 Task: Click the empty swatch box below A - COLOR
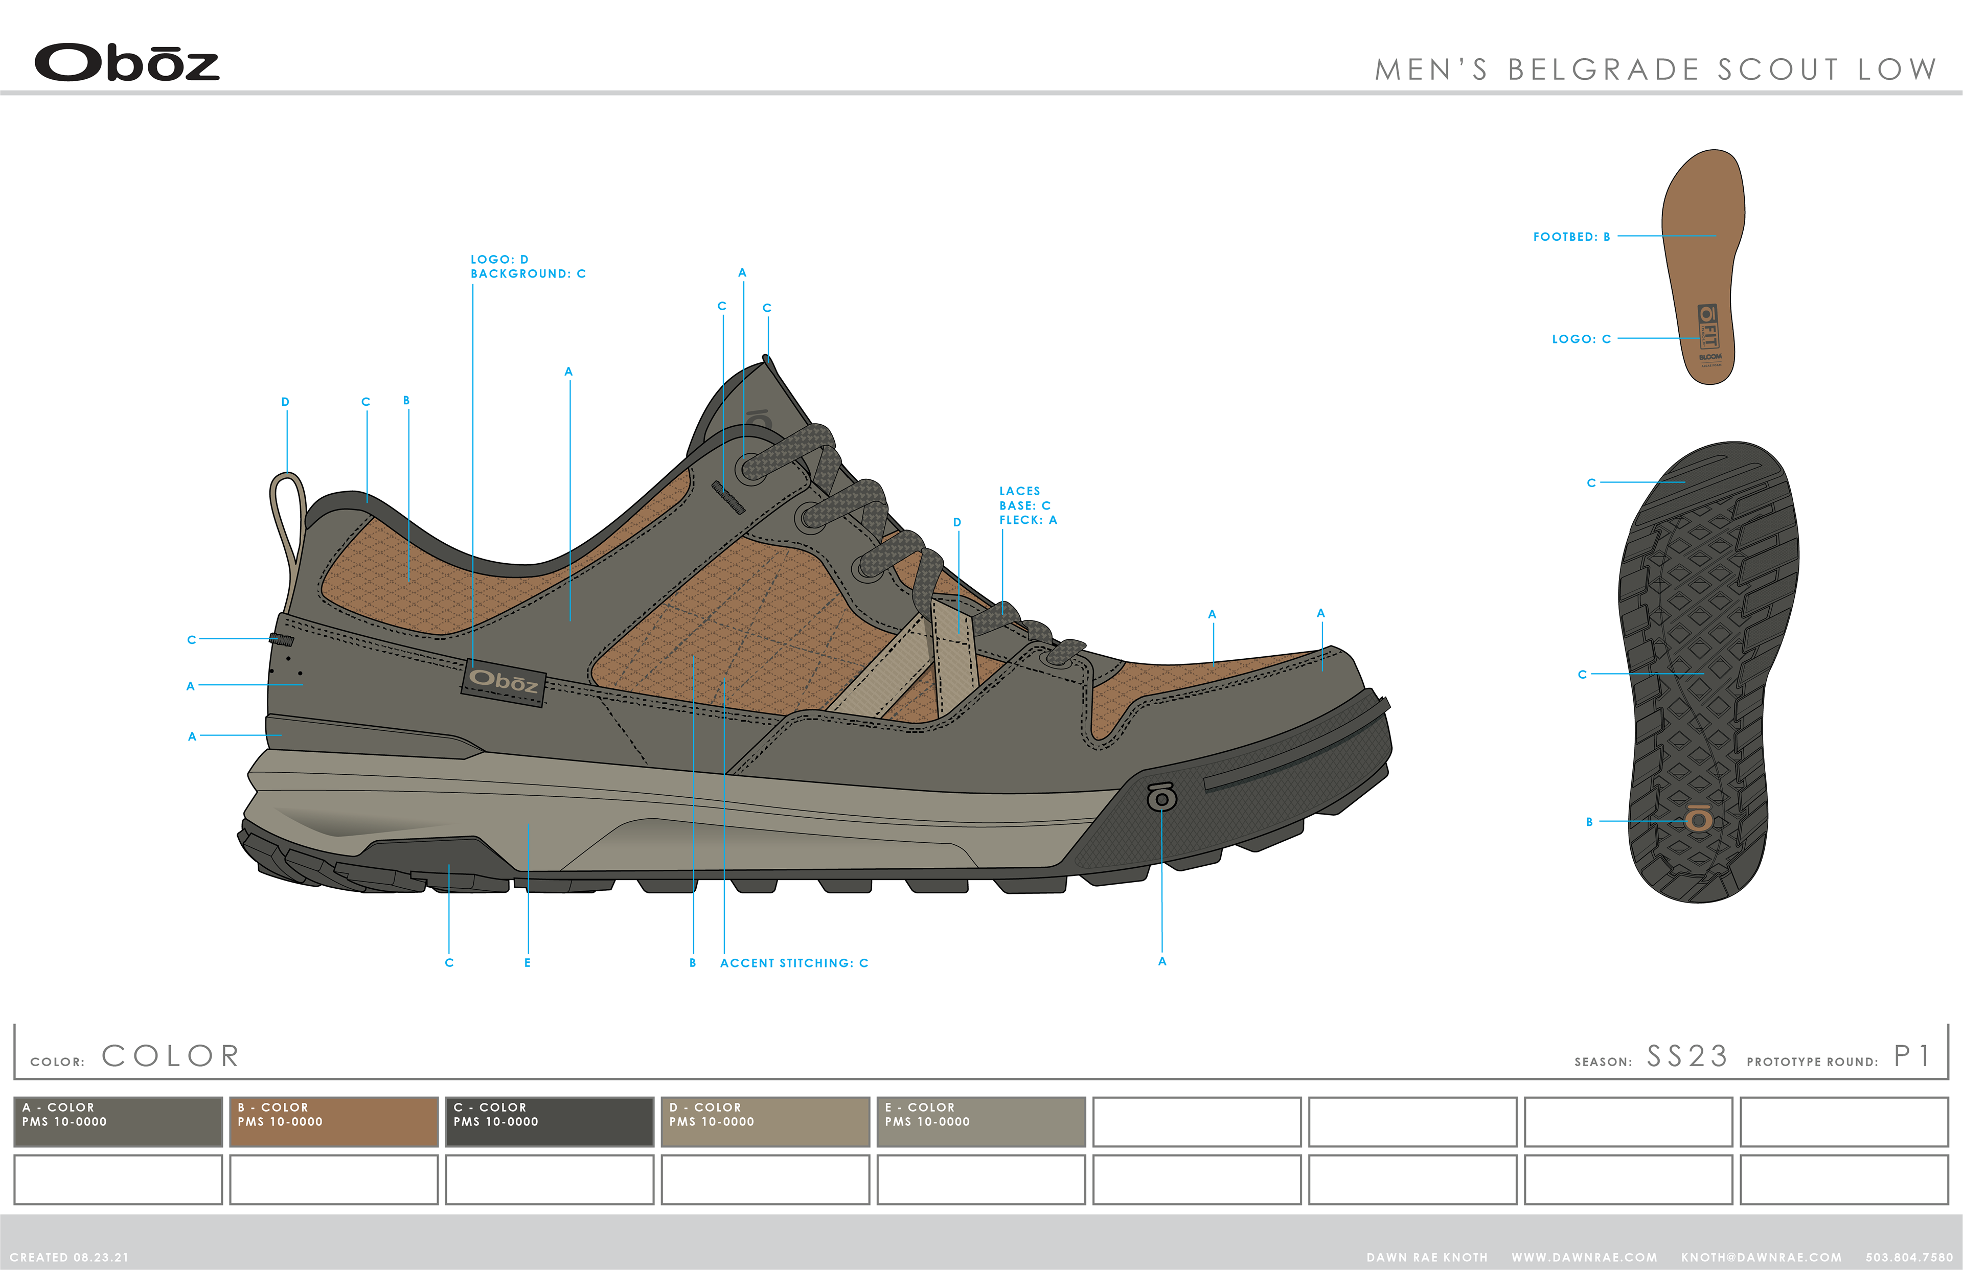click(118, 1180)
